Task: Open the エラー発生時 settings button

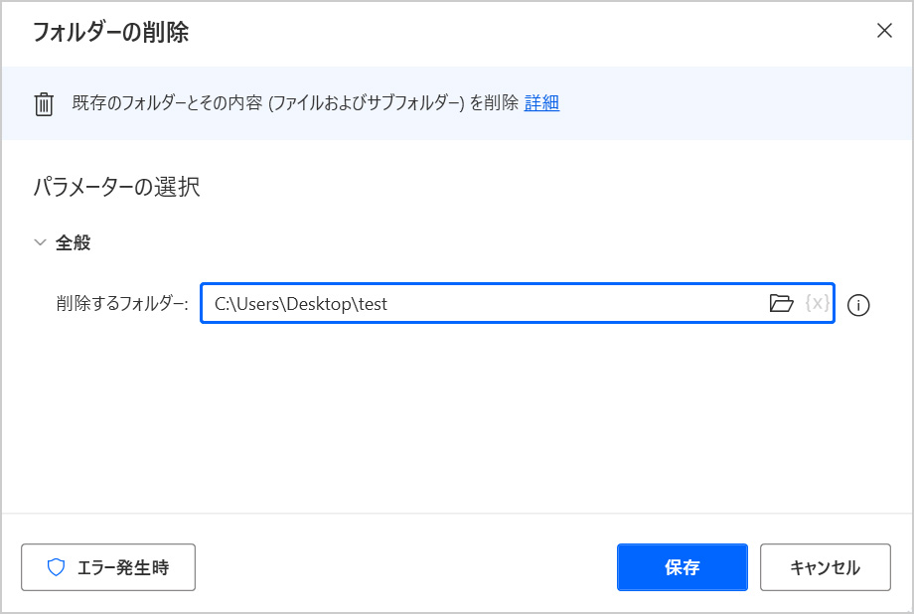Action: [108, 568]
